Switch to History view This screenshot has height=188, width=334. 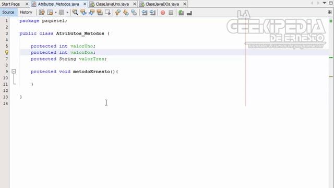[26, 13]
